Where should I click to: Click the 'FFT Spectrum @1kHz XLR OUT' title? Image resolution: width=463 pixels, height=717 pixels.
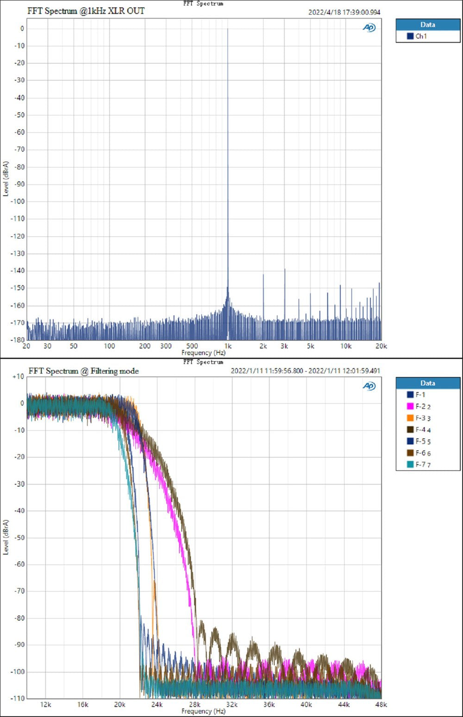point(86,11)
